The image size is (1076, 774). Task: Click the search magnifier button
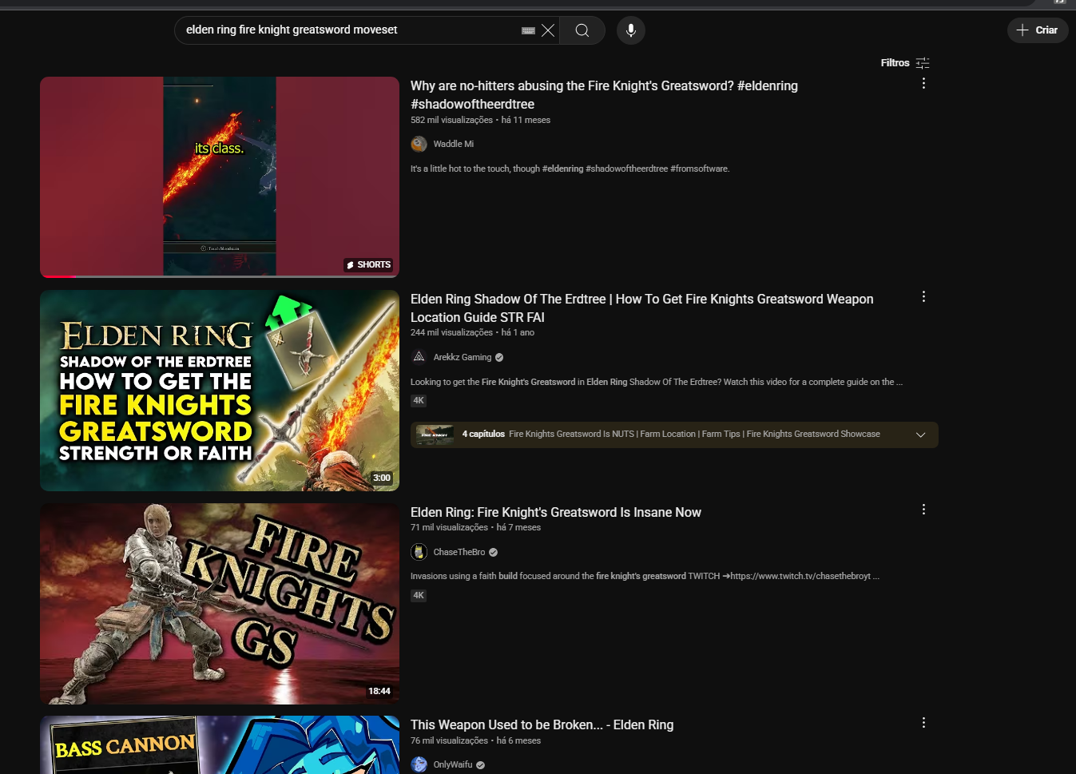[x=582, y=30]
